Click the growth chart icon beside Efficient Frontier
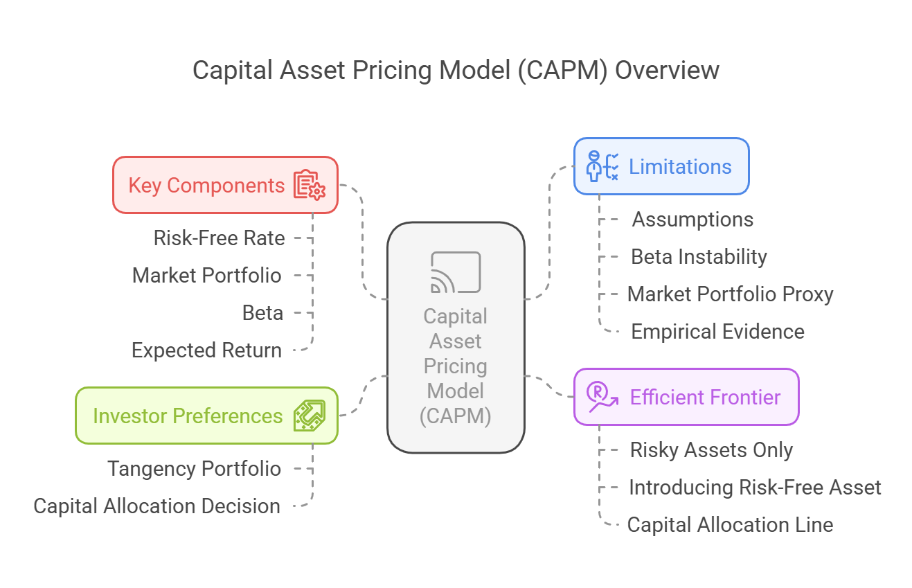 coord(601,397)
